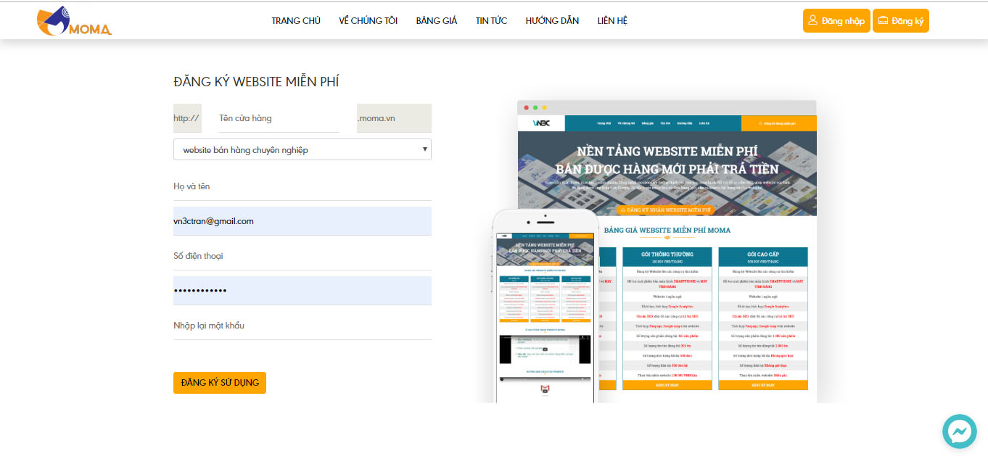988x459 pixels.
Task: Click the 'Nhập lại mật khẩu' field
Action: tap(302, 329)
